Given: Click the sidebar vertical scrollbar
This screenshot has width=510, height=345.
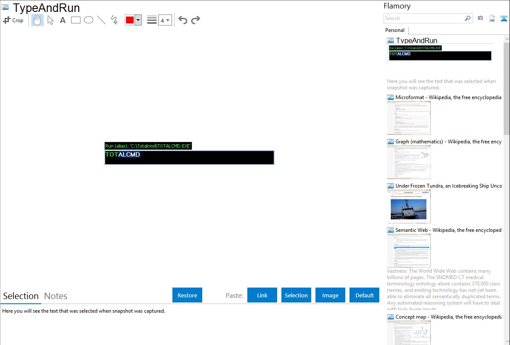Looking at the screenshot, I should pyautogui.click(x=507, y=88).
